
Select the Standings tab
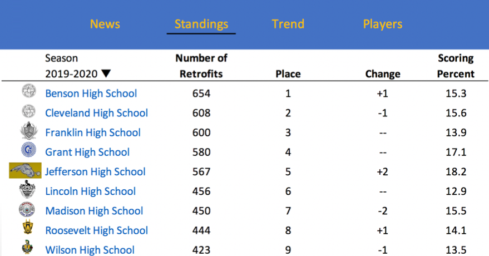[201, 24]
